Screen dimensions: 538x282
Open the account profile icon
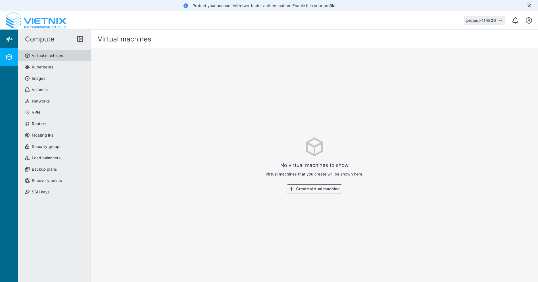(529, 20)
